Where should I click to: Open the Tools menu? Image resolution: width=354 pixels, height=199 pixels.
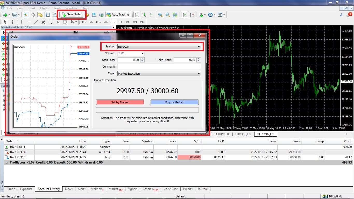click(x=57, y=8)
